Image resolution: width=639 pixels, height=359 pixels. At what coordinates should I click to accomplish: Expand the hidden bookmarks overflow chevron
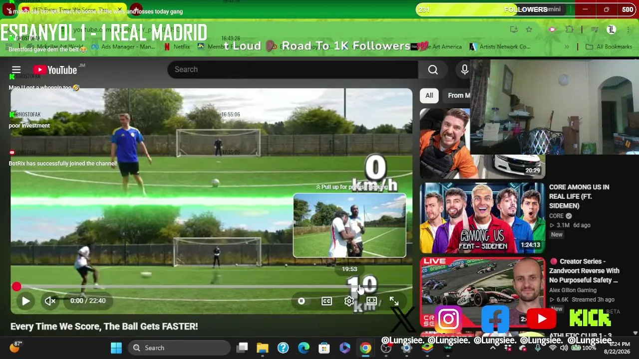567,47
